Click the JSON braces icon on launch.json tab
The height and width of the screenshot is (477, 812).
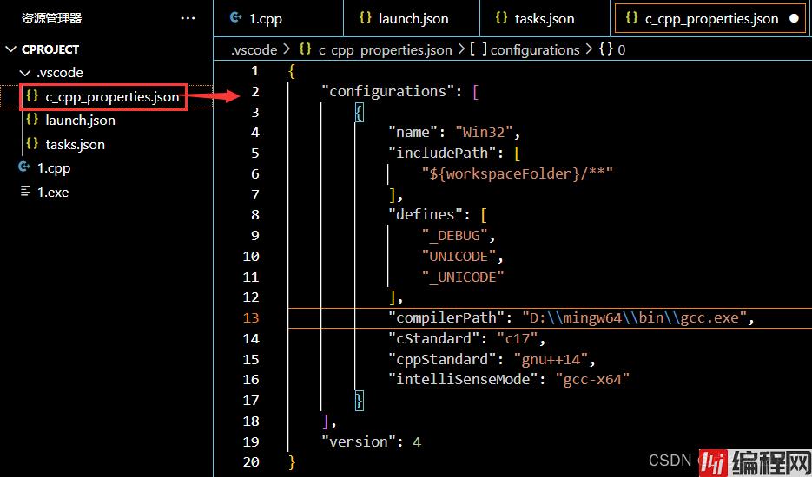[365, 18]
